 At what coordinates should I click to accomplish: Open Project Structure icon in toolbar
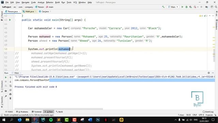pyautogui.click(x=207, y=7)
